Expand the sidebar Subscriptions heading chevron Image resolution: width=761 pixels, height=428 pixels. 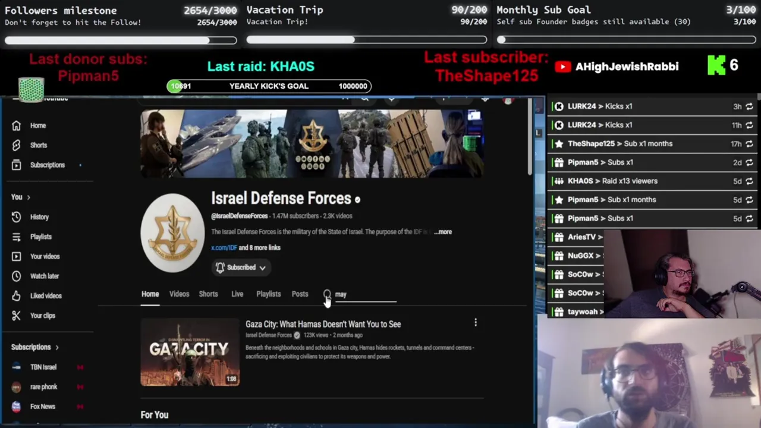pyautogui.click(x=57, y=347)
